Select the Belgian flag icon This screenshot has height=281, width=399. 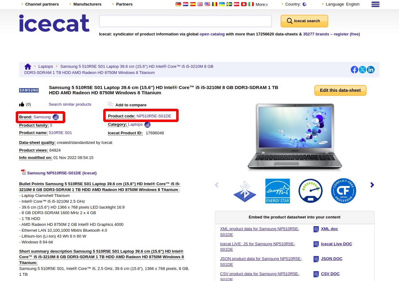click(214, 4)
